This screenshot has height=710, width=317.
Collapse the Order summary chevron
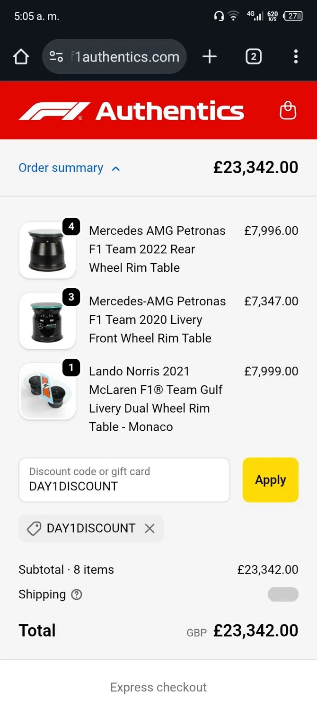point(116,169)
